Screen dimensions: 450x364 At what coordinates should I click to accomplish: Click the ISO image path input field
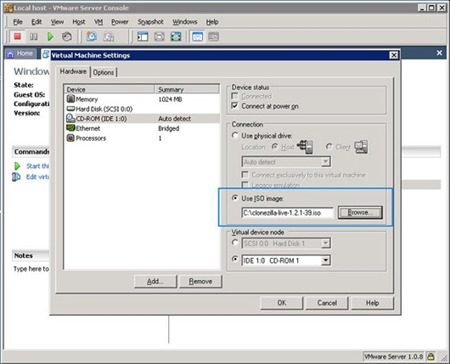point(288,213)
